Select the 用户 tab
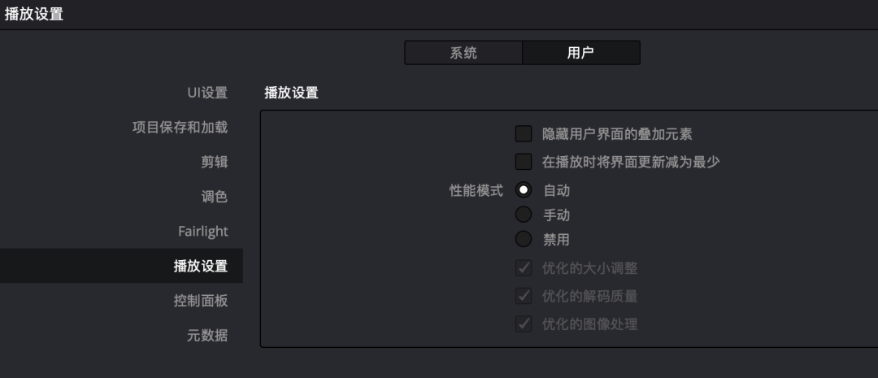Viewport: 878px width, 378px height. [580, 53]
